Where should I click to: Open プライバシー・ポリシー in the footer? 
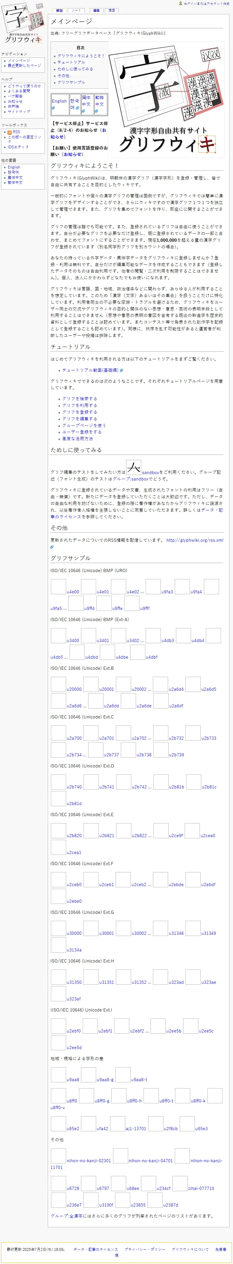pyautogui.click(x=145, y=1249)
